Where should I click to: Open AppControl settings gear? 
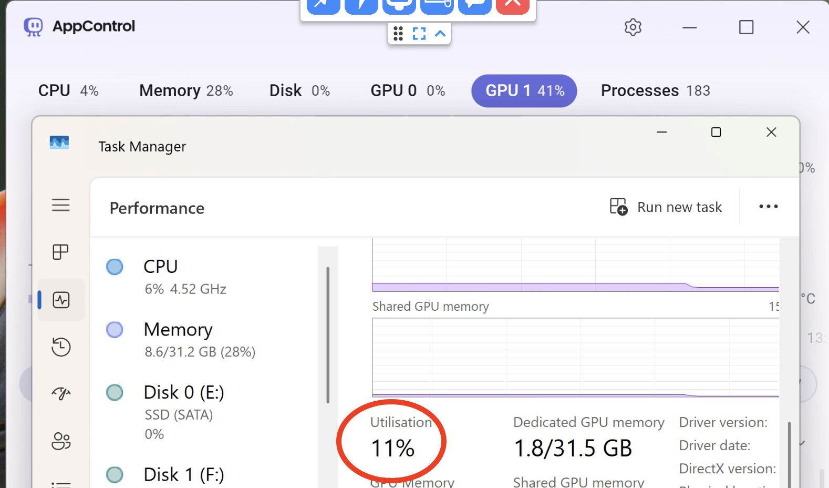tap(633, 27)
